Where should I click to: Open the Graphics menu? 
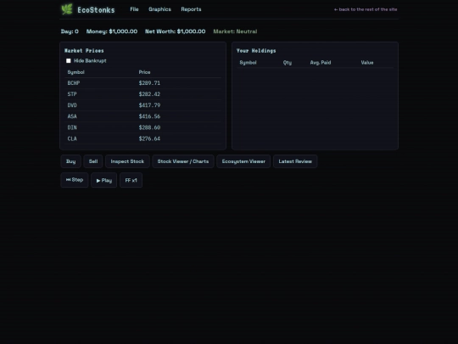pyautogui.click(x=159, y=9)
